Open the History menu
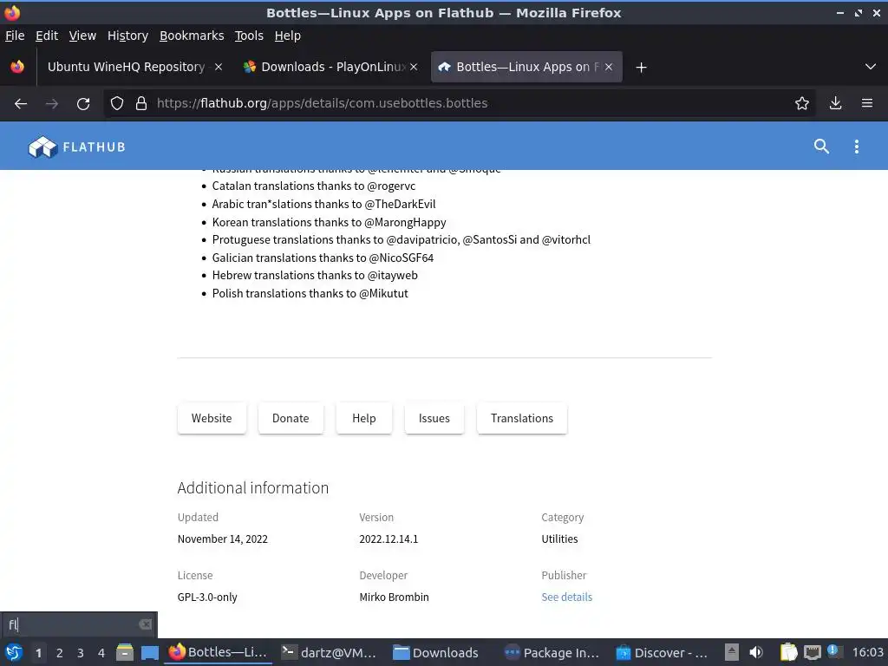888x666 pixels. [x=128, y=36]
